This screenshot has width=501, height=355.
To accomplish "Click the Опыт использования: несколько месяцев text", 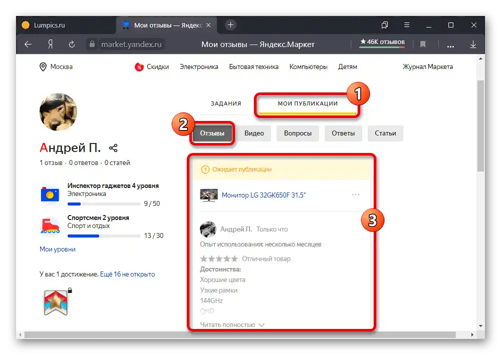I will [x=261, y=244].
